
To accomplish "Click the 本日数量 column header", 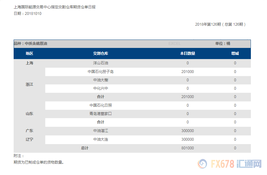I will coord(188,53).
